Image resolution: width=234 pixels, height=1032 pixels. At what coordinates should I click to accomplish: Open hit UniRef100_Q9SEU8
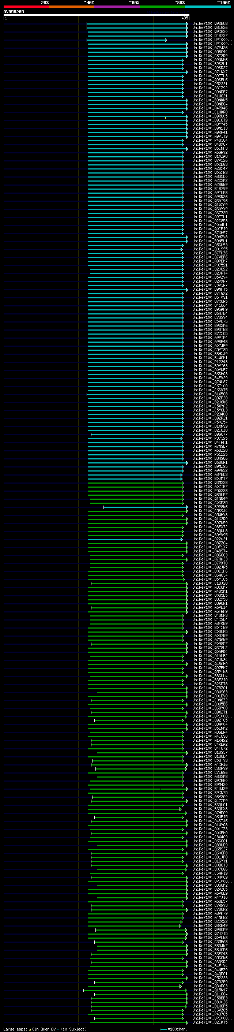click(210, 24)
